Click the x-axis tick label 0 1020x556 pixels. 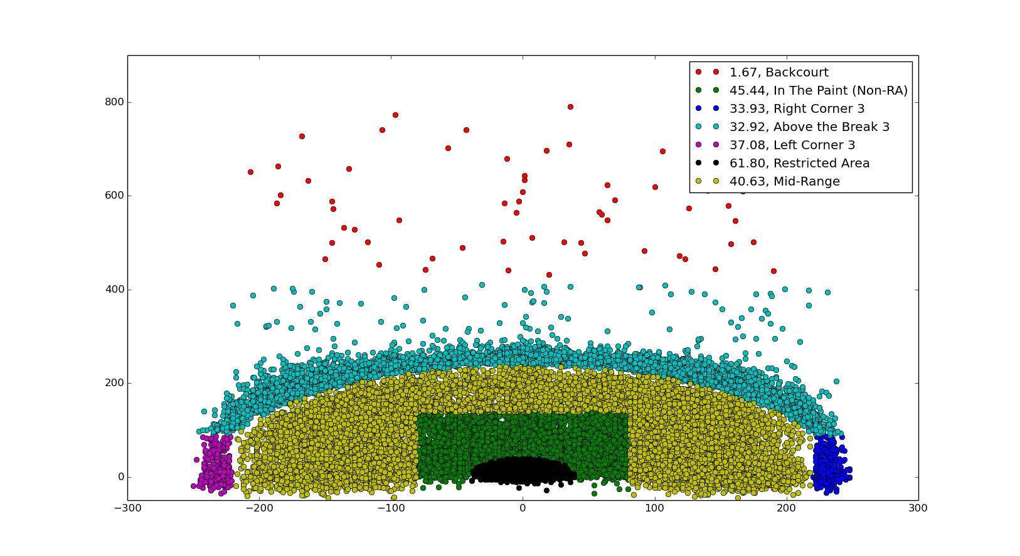pos(523,509)
